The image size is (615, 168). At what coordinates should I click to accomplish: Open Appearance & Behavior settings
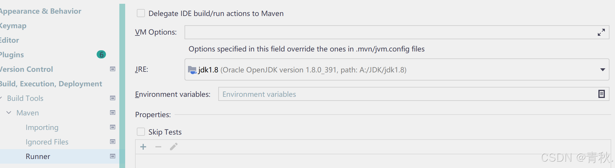[x=41, y=11]
